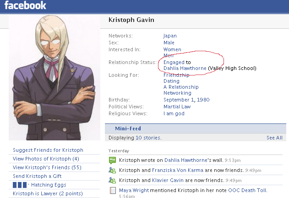
Task: Click Friendship under Looking For
Action: (176, 75)
